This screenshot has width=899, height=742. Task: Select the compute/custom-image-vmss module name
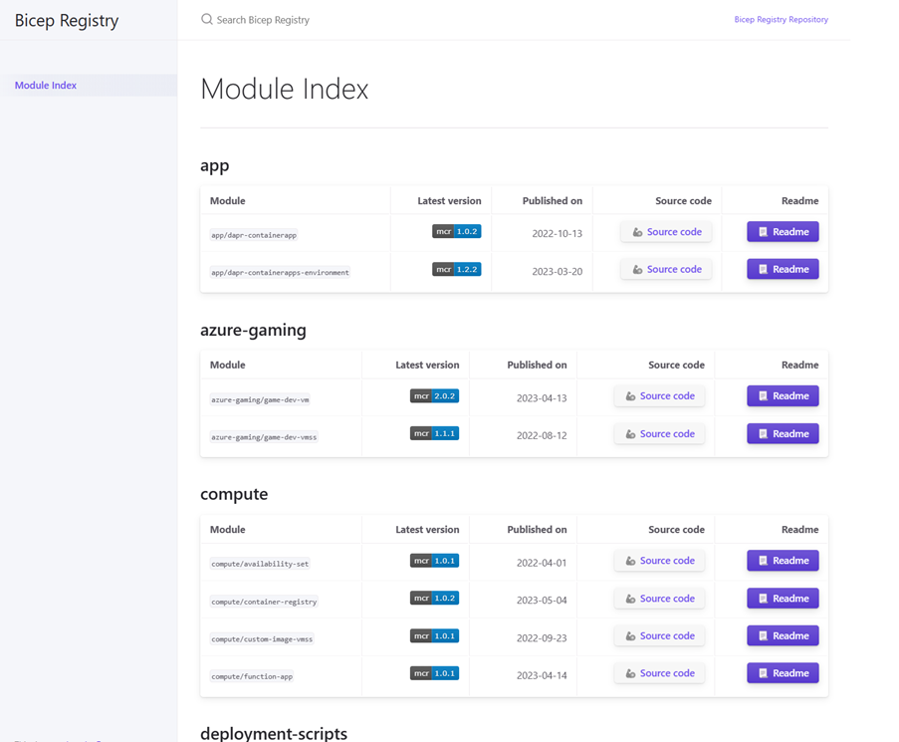tap(262, 638)
